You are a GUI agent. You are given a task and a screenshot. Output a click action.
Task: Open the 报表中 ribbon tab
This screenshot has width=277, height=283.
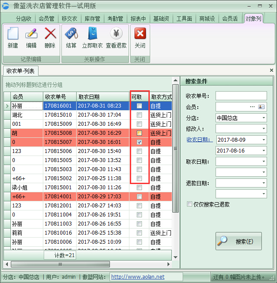[138, 19]
